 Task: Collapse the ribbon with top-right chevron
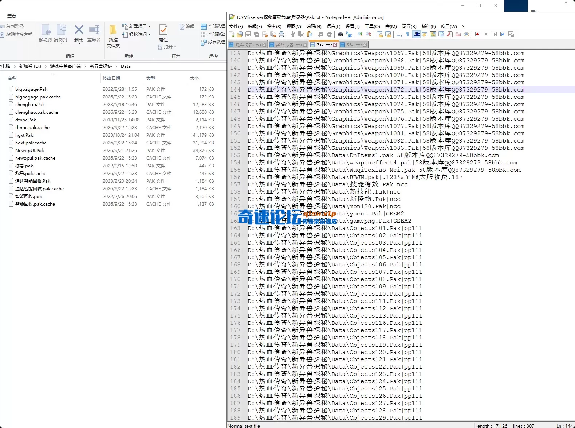tap(566, 3)
